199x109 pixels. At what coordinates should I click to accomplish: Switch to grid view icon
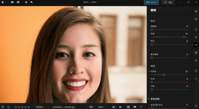(x=128, y=107)
